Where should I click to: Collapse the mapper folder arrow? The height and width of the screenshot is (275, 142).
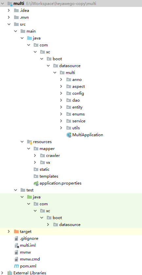28,149
